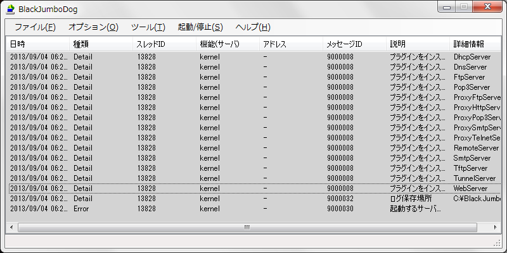Select the ProxyTelnetServer log row
This screenshot has height=253, width=507.
tap(253, 138)
